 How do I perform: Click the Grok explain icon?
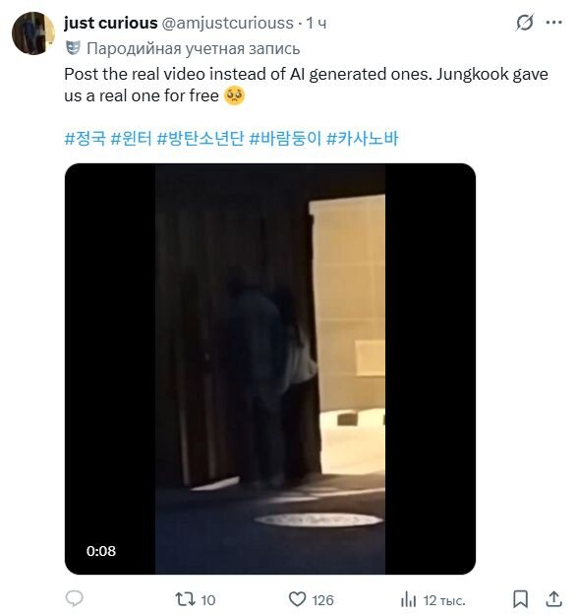coord(524,23)
